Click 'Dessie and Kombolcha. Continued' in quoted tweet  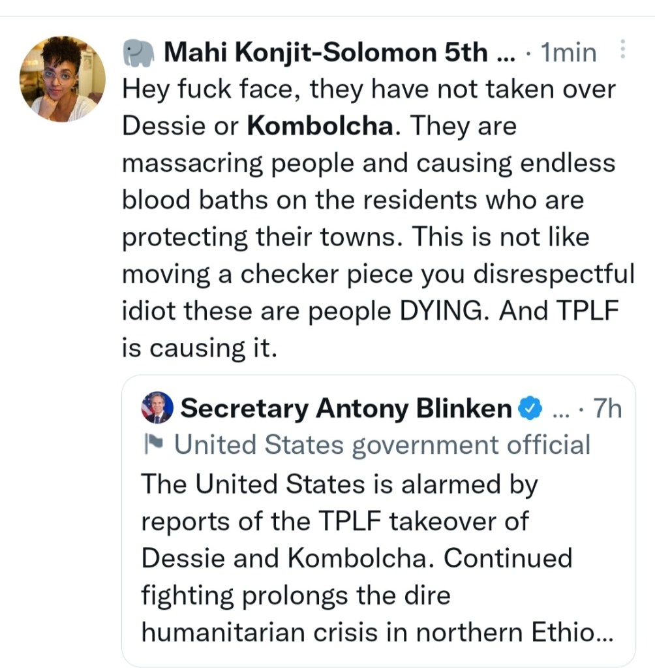tap(356, 558)
